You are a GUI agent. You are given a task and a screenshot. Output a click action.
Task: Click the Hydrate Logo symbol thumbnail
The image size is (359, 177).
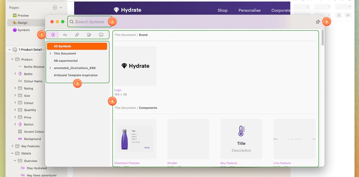pos(135,66)
